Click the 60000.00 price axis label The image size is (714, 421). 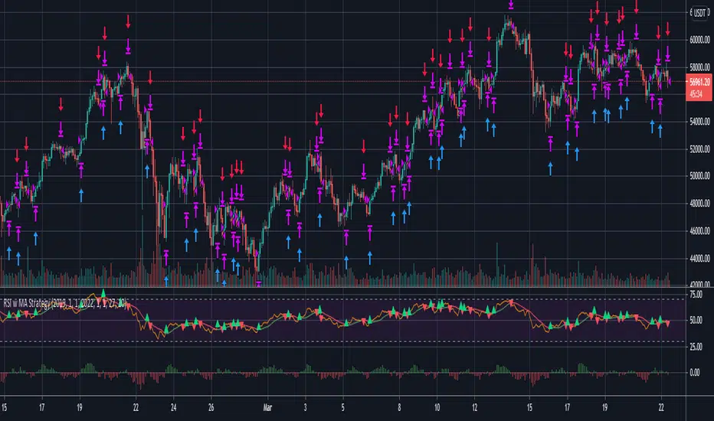[x=696, y=39]
